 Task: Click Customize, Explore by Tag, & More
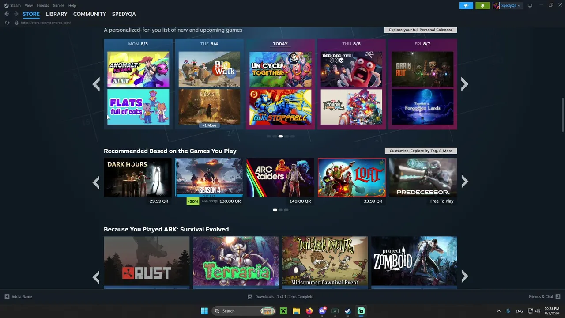(421, 151)
